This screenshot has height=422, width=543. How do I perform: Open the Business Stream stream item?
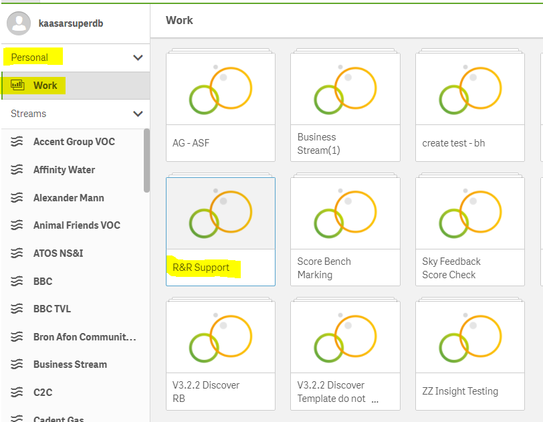point(76,364)
